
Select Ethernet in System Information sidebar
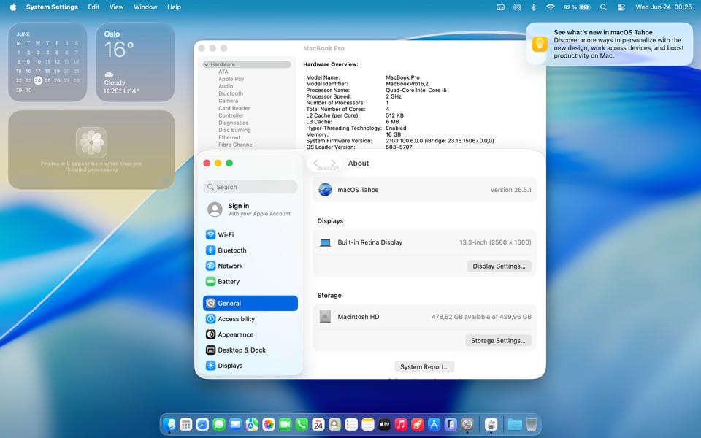(x=229, y=137)
